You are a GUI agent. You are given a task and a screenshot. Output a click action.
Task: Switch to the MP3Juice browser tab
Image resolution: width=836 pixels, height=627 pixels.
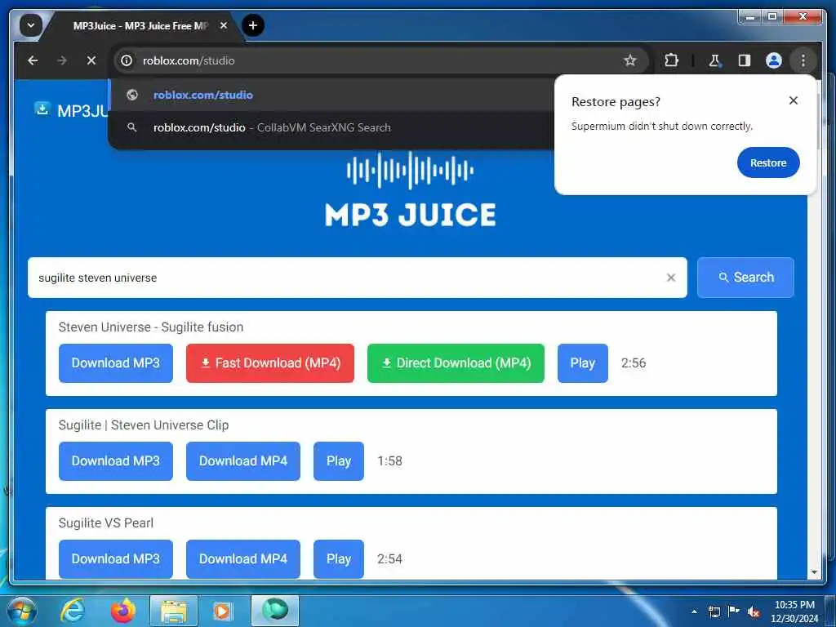[141, 25]
